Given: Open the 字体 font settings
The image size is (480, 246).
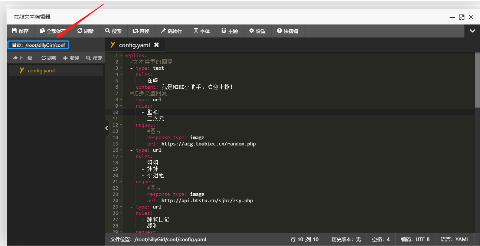Looking at the screenshot, I should [202, 31].
